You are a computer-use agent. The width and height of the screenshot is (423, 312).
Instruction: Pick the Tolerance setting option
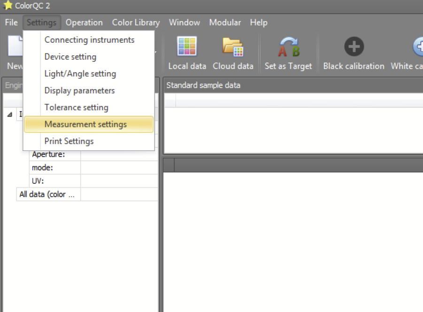point(76,107)
